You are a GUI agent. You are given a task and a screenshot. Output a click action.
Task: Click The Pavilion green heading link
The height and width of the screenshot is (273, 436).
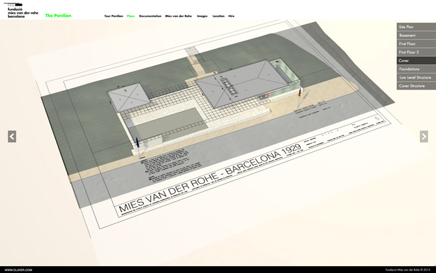59,16
